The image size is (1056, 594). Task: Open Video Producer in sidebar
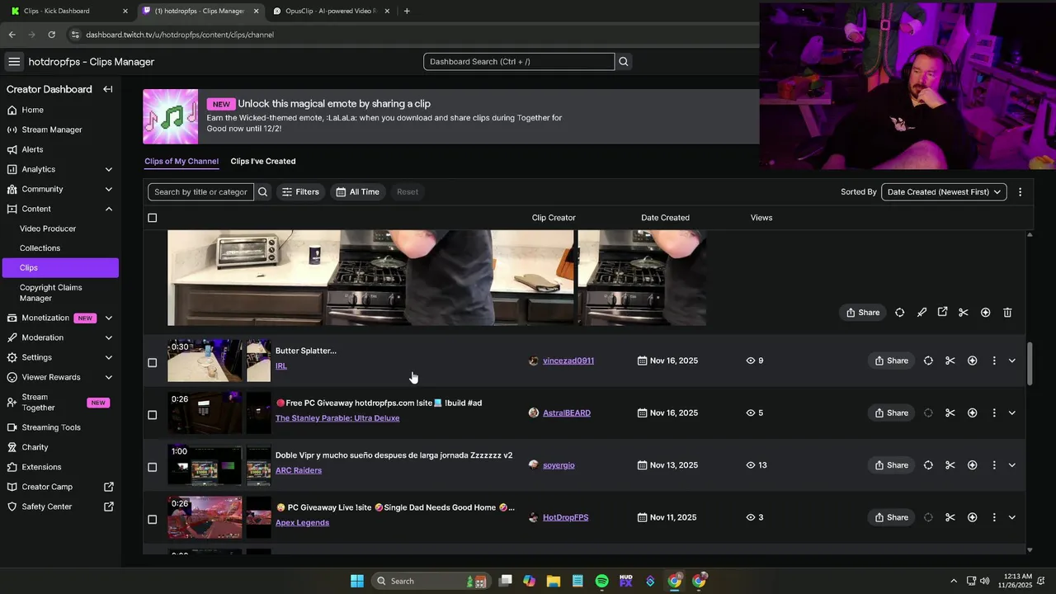[x=48, y=229]
